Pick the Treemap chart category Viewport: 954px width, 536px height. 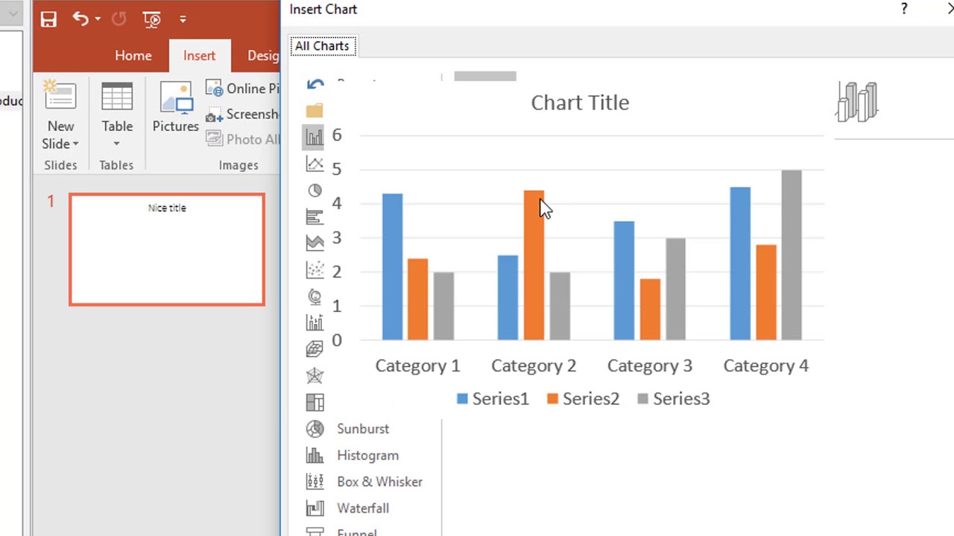[315, 403]
